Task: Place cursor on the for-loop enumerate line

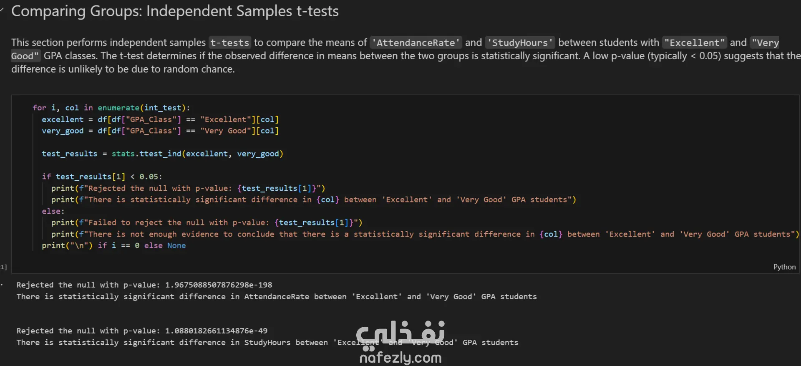Action: (x=111, y=108)
